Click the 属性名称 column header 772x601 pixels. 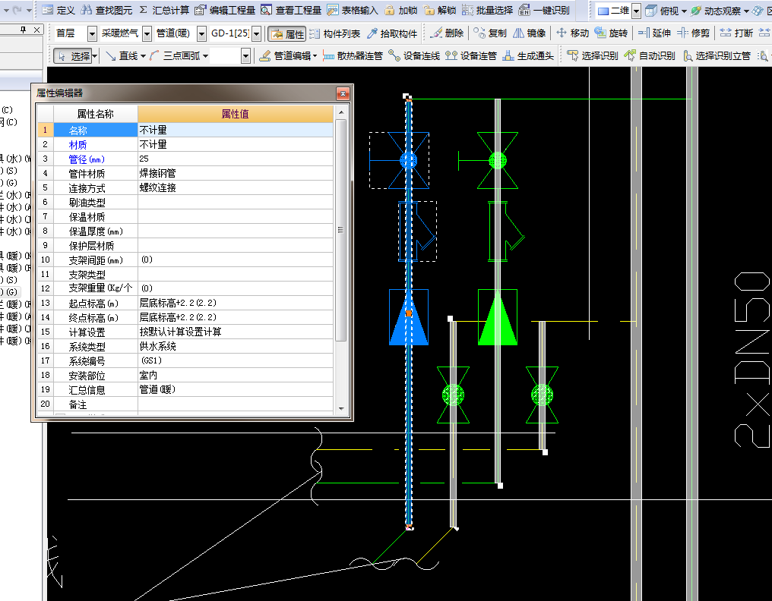pos(96,114)
